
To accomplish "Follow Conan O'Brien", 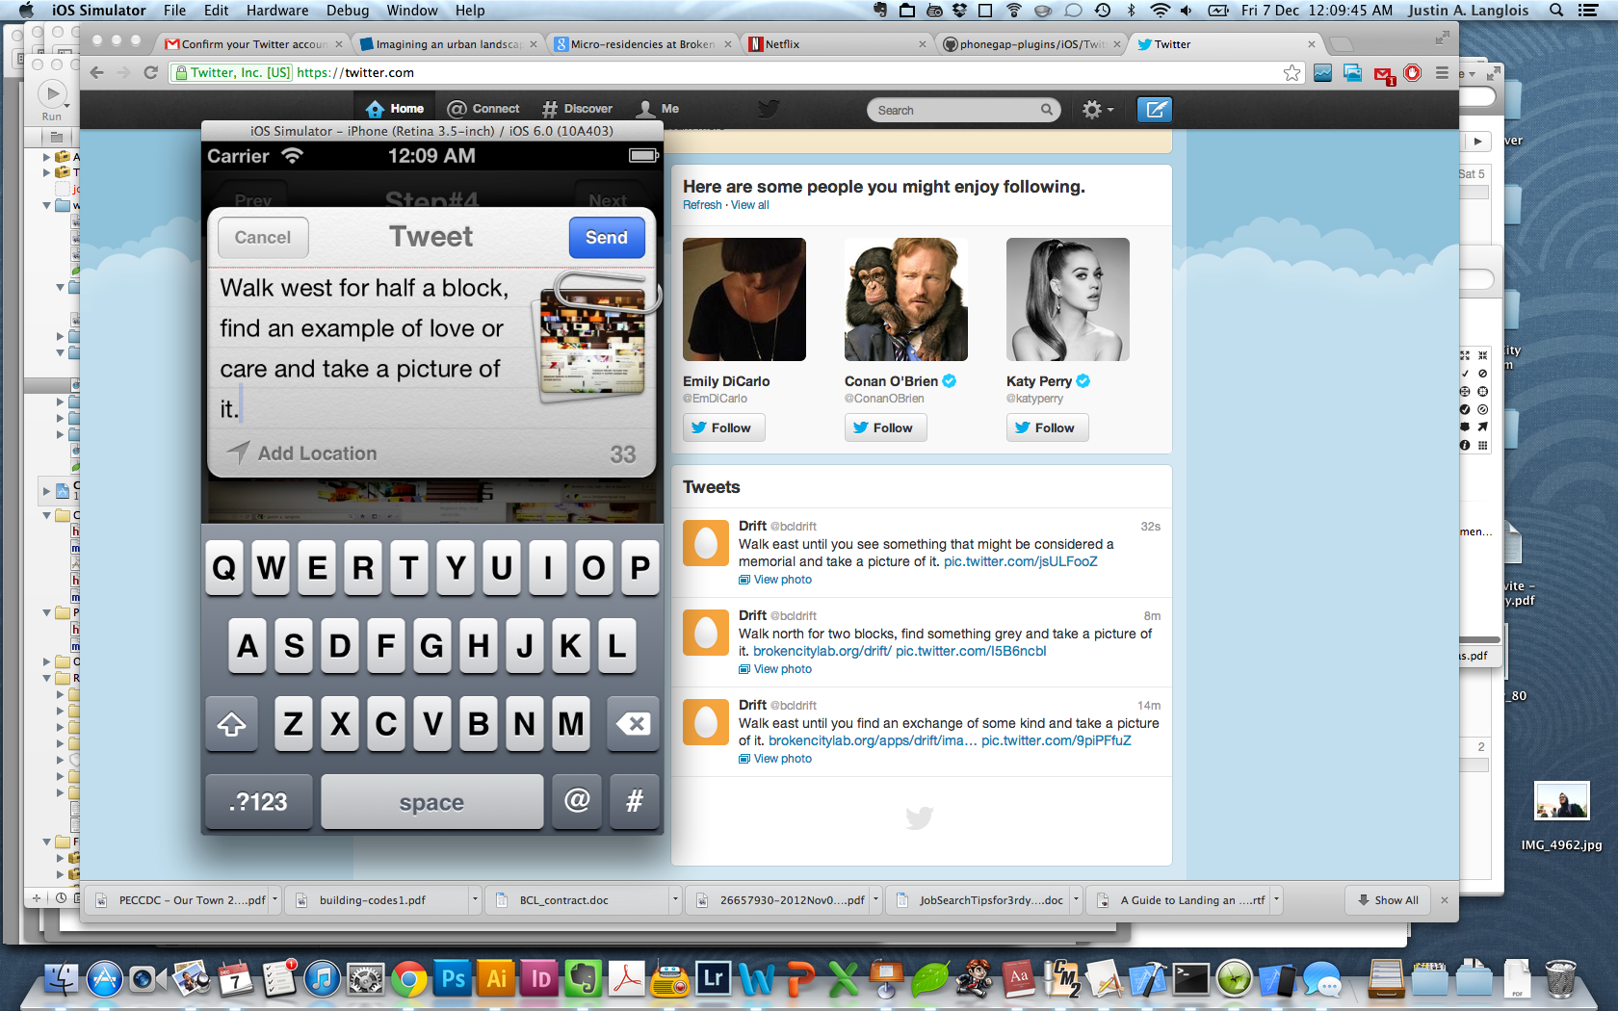I will click(885, 428).
